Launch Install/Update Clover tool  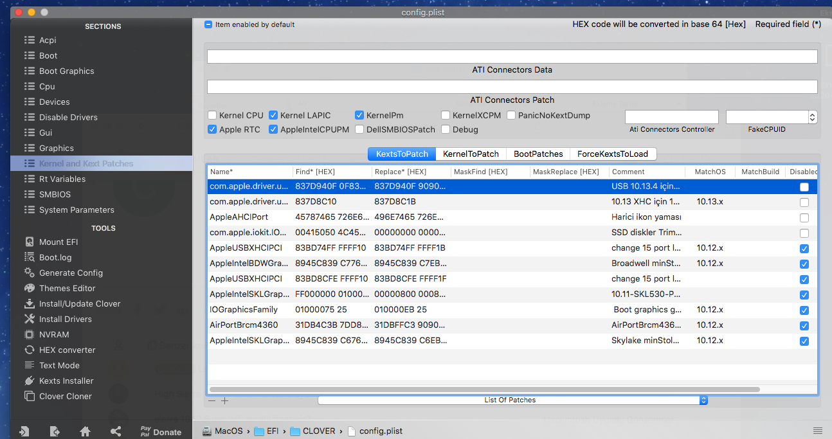(80, 303)
